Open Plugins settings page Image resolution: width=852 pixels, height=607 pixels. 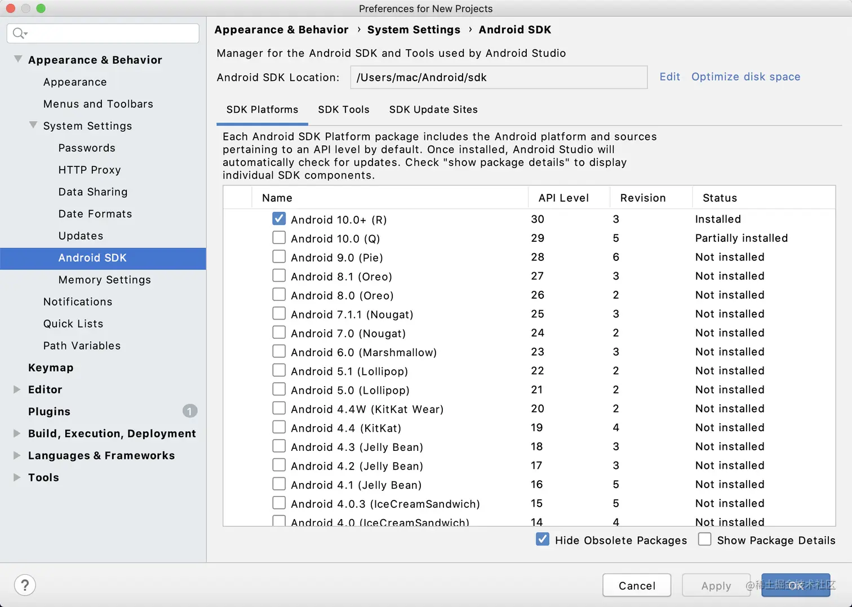(49, 411)
